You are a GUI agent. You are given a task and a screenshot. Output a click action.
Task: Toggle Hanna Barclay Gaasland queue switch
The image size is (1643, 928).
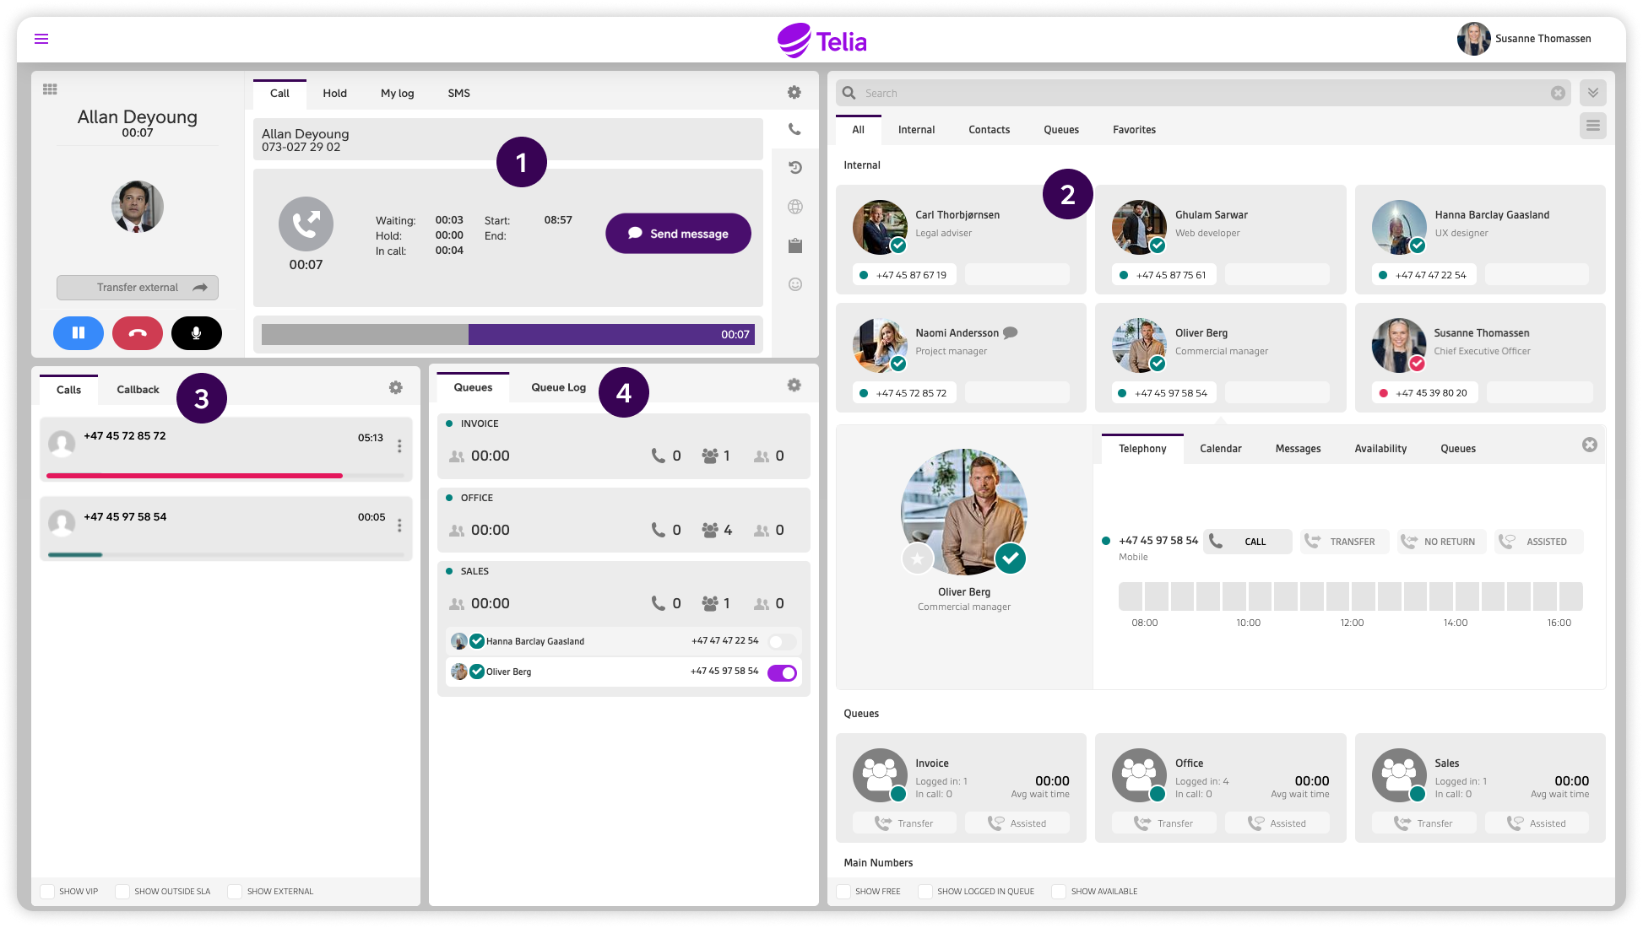click(x=782, y=642)
